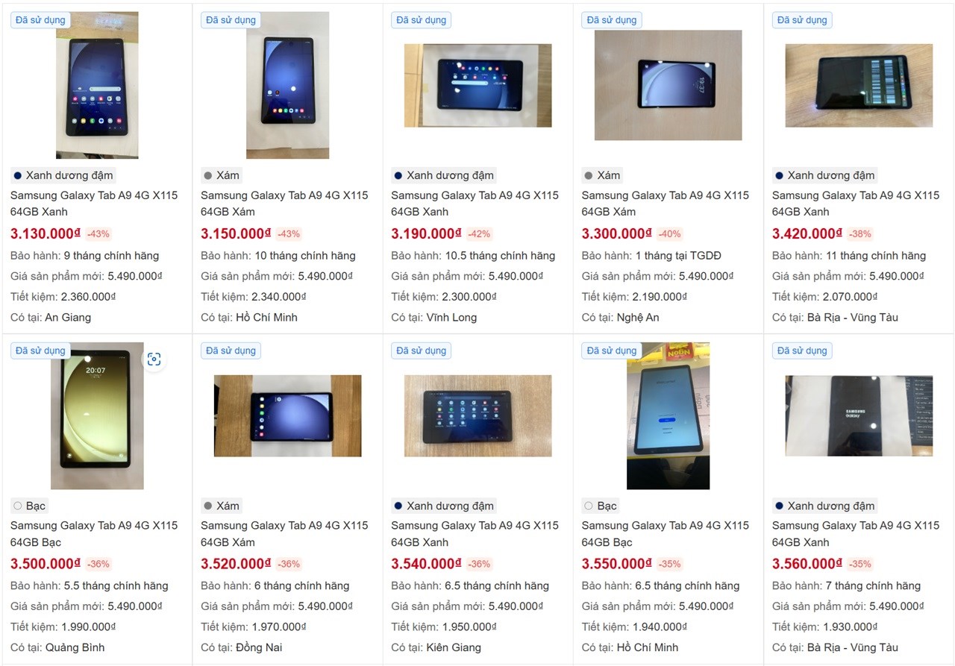Screen dimensions: 955x666
Task: Click the 3.190.000₫ price
Action: coord(426,233)
